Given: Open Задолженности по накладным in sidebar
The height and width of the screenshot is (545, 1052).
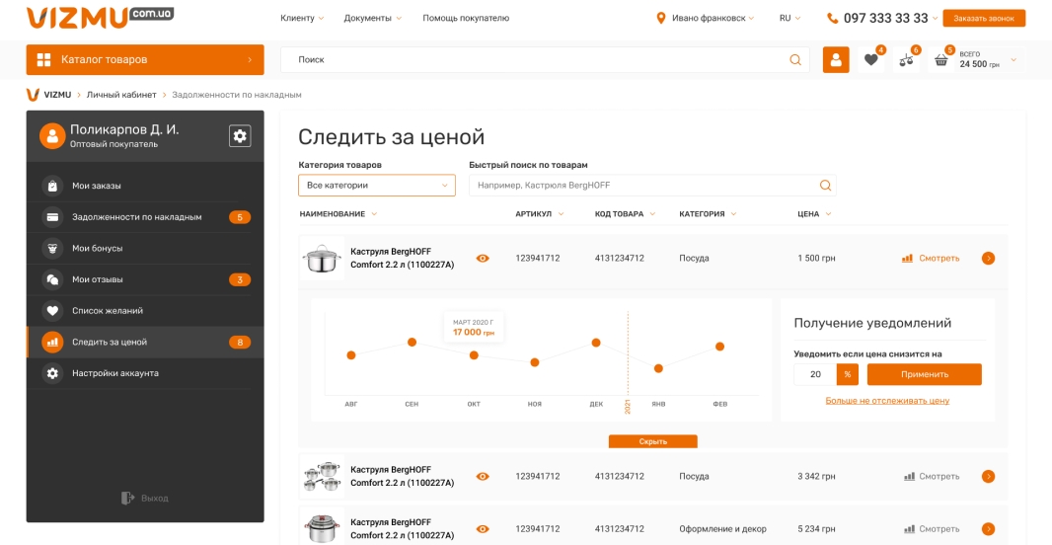Looking at the screenshot, I should coord(145,217).
